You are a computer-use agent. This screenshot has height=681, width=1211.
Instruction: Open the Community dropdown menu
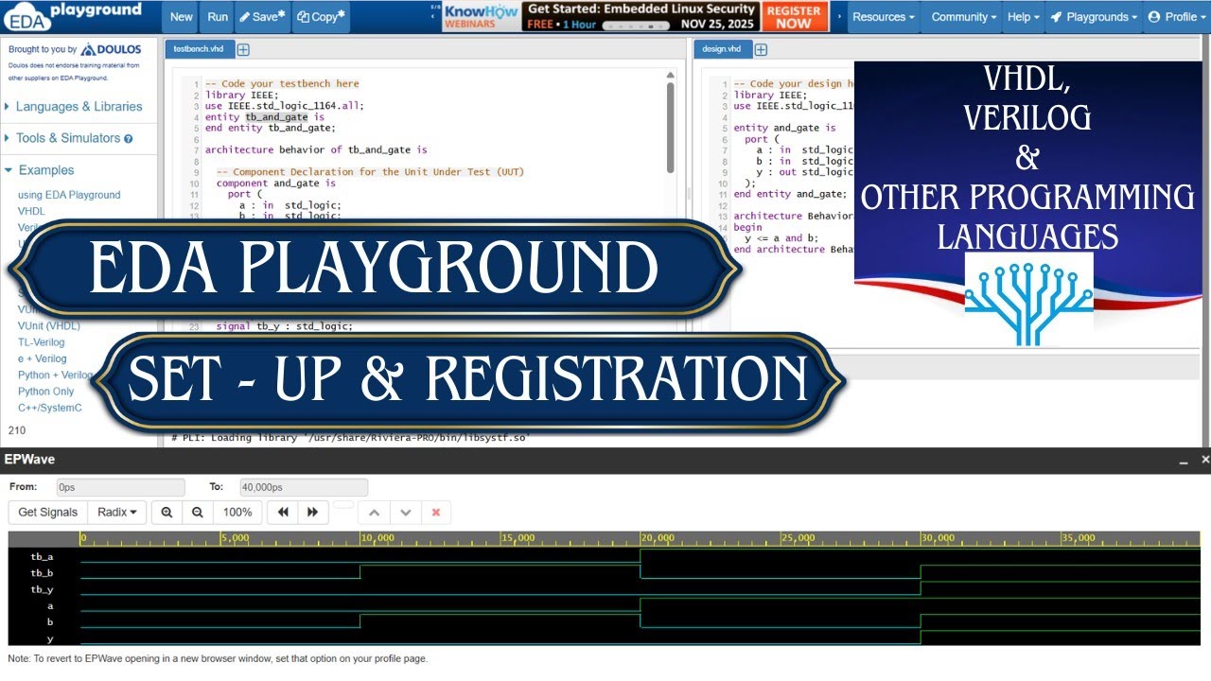point(964,17)
